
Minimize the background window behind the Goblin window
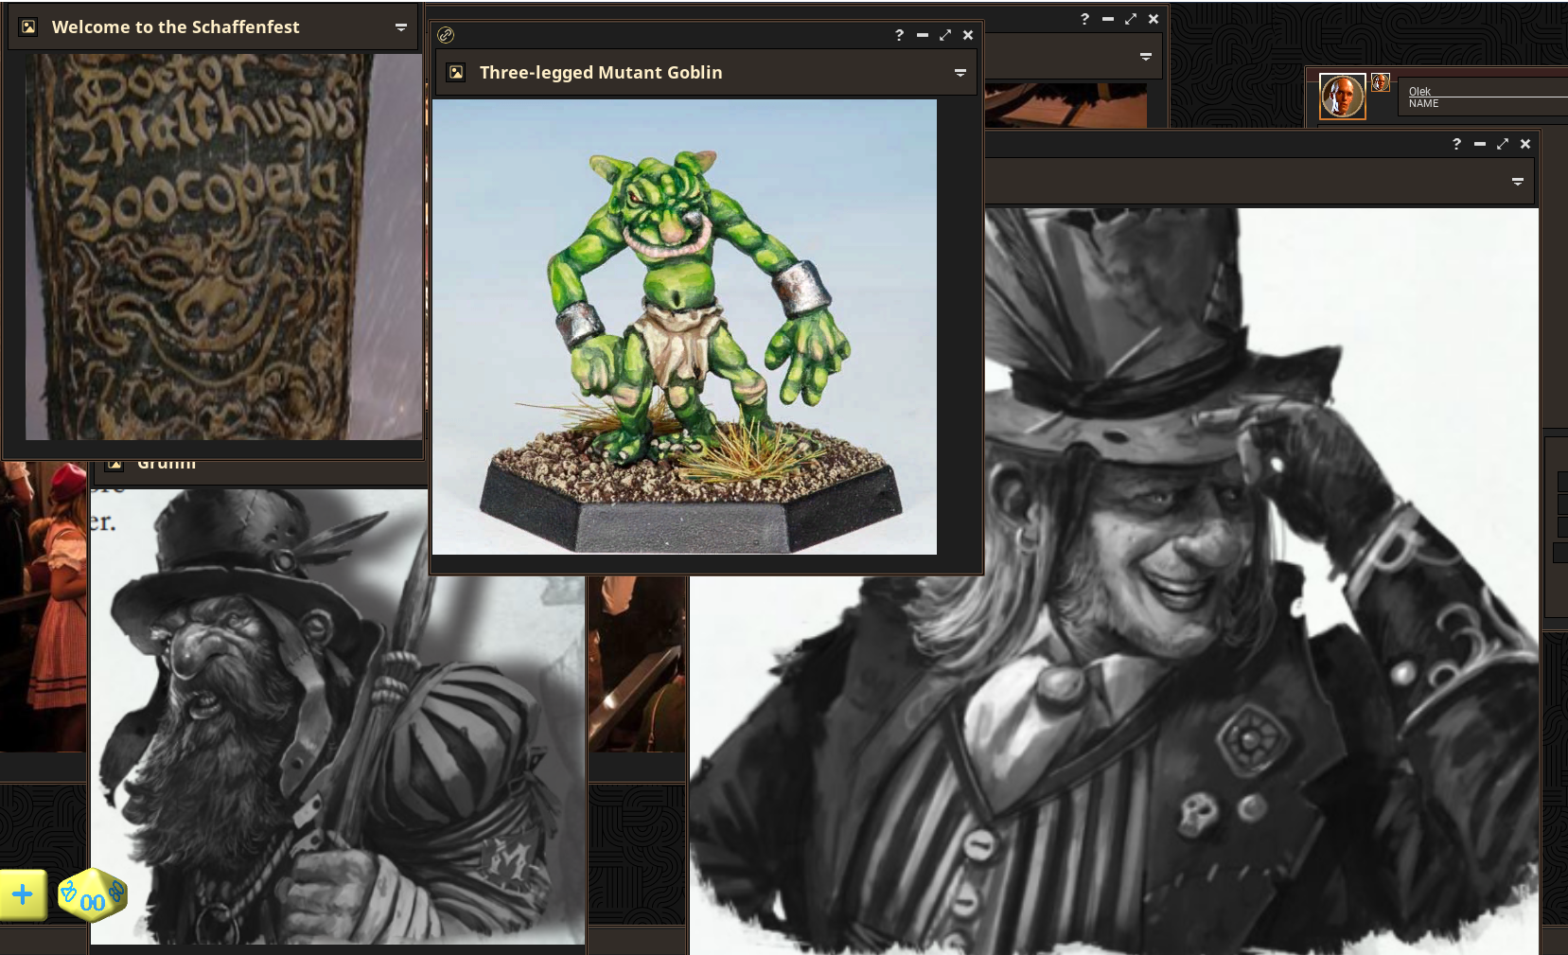(1107, 19)
